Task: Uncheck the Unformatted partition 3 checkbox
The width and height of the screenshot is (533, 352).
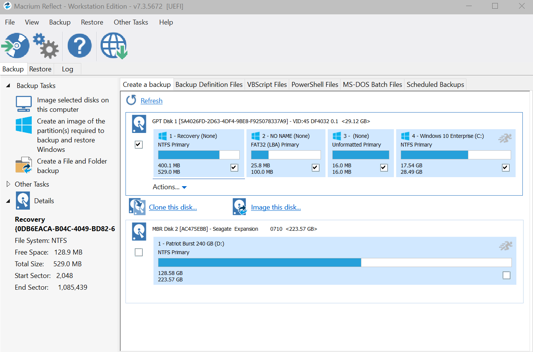Action: coord(384,167)
